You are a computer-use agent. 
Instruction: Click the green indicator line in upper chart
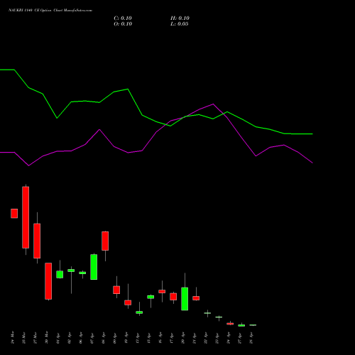pos(156,121)
